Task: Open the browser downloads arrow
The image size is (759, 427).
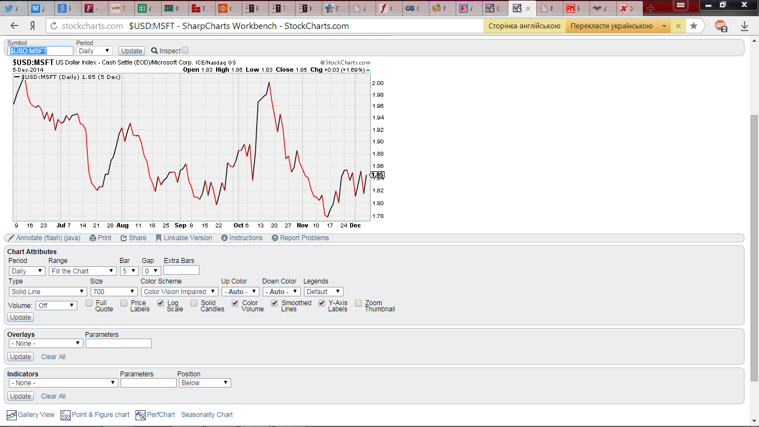Action: click(x=745, y=26)
